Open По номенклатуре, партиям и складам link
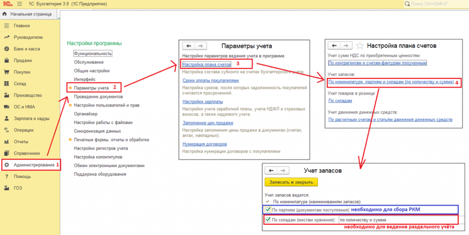This screenshot has width=469, height=235. 391,81
